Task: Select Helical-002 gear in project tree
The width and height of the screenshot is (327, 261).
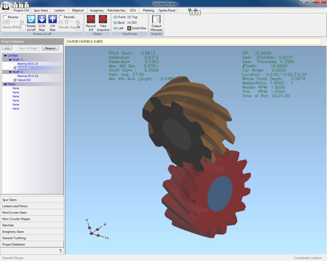Action: (24, 80)
